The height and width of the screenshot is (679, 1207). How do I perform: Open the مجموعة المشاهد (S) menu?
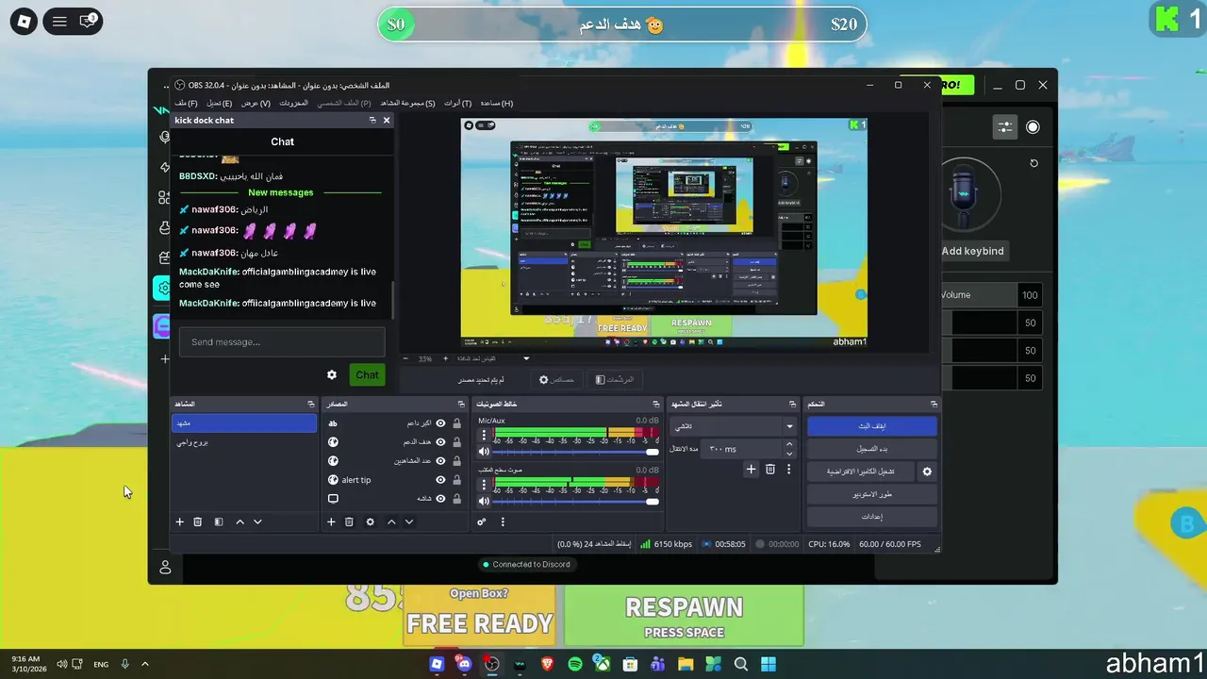coord(407,103)
